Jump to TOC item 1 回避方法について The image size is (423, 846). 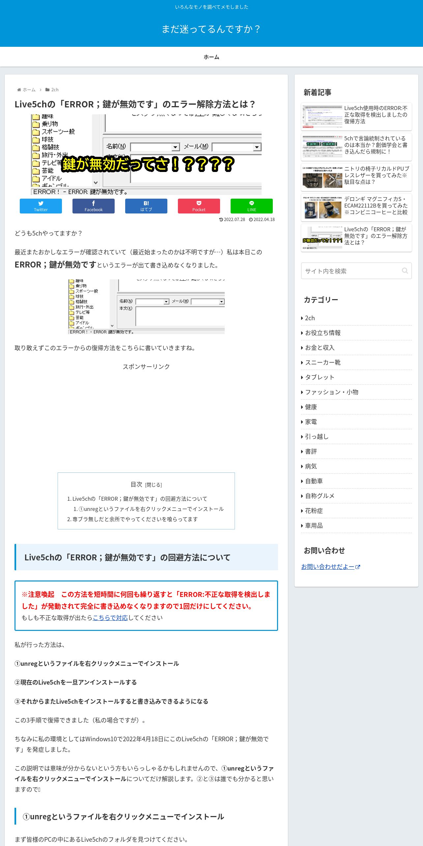(x=137, y=499)
